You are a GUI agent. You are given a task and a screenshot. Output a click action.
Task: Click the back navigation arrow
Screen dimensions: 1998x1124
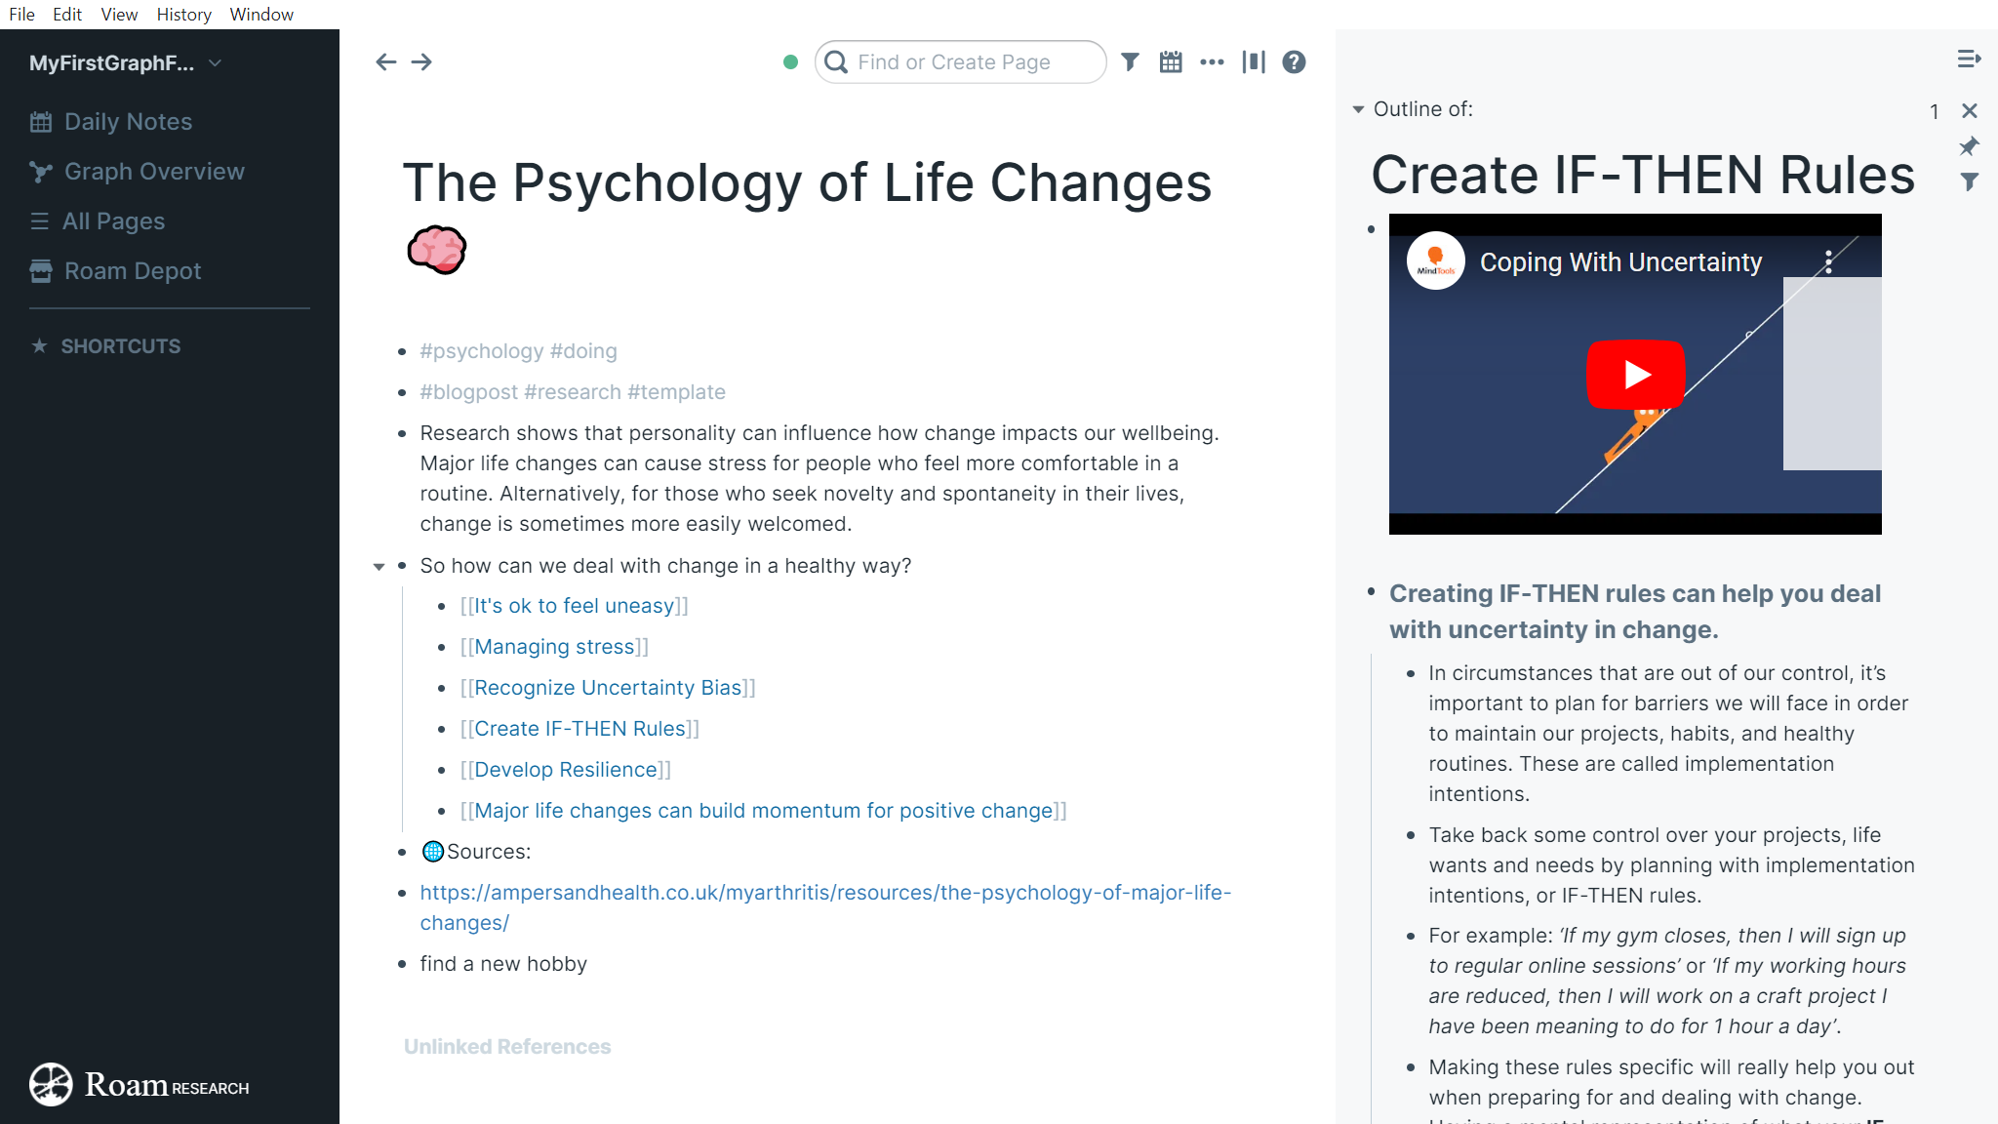tap(385, 62)
